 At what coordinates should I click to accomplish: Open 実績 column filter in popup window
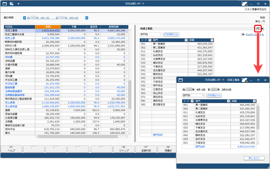coord(254,101)
